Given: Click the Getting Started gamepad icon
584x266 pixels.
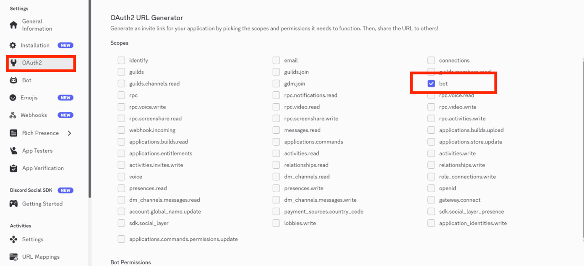Looking at the screenshot, I should pos(14,204).
